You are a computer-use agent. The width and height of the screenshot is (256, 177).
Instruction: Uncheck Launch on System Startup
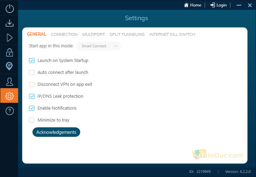click(32, 61)
